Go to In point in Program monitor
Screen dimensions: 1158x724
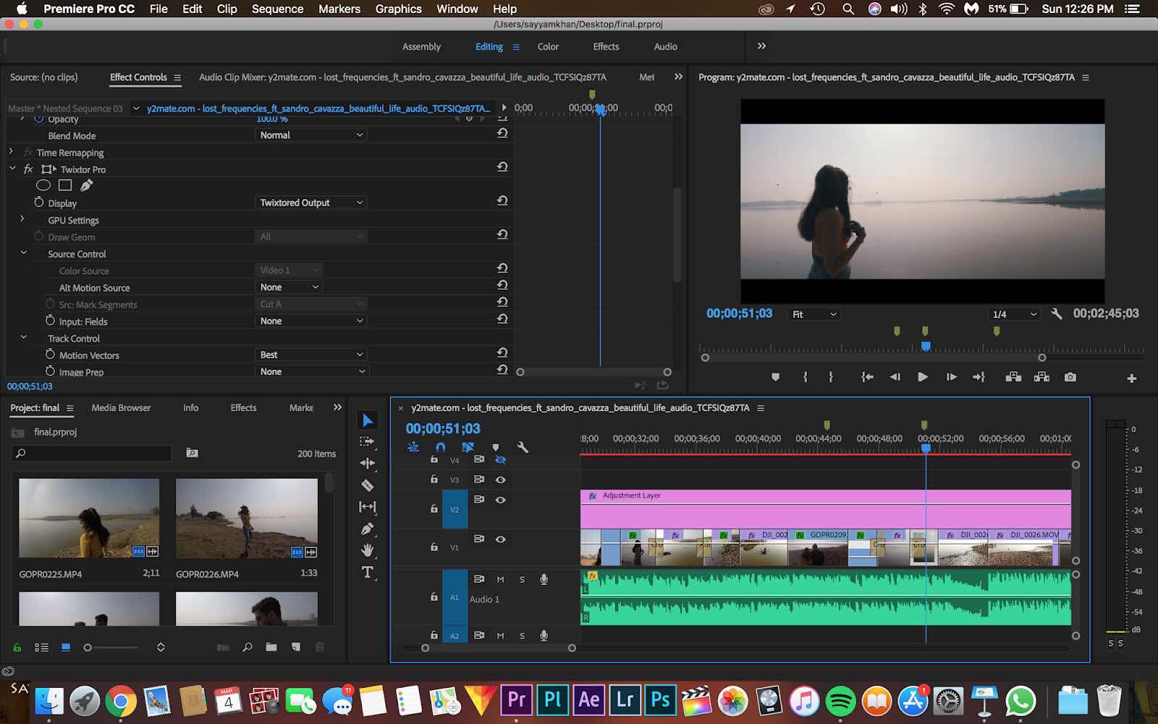click(866, 377)
